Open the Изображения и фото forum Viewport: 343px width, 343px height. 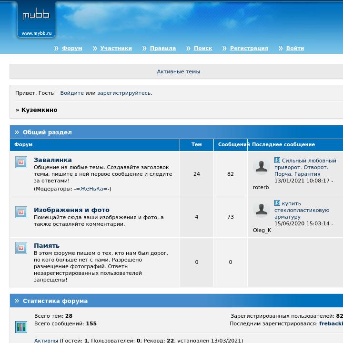[x=71, y=210]
